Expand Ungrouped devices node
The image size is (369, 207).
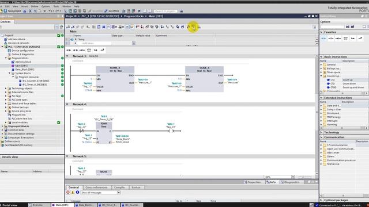2,126
